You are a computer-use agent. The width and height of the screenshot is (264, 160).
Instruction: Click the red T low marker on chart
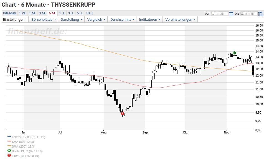[x=122, y=114]
